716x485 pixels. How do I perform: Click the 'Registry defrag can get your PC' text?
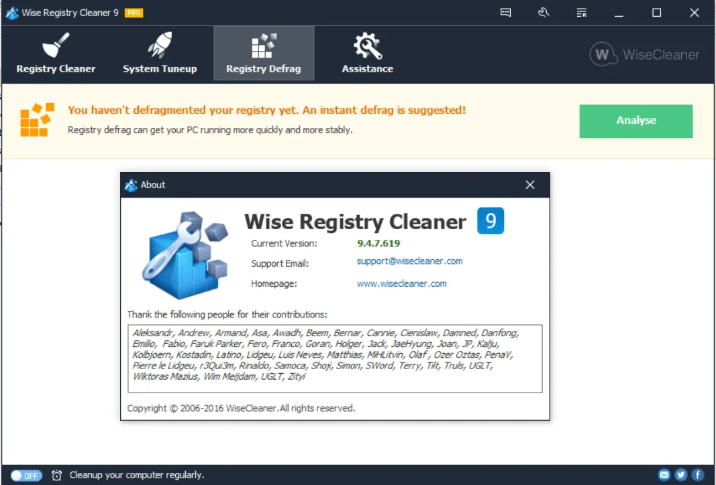point(210,130)
